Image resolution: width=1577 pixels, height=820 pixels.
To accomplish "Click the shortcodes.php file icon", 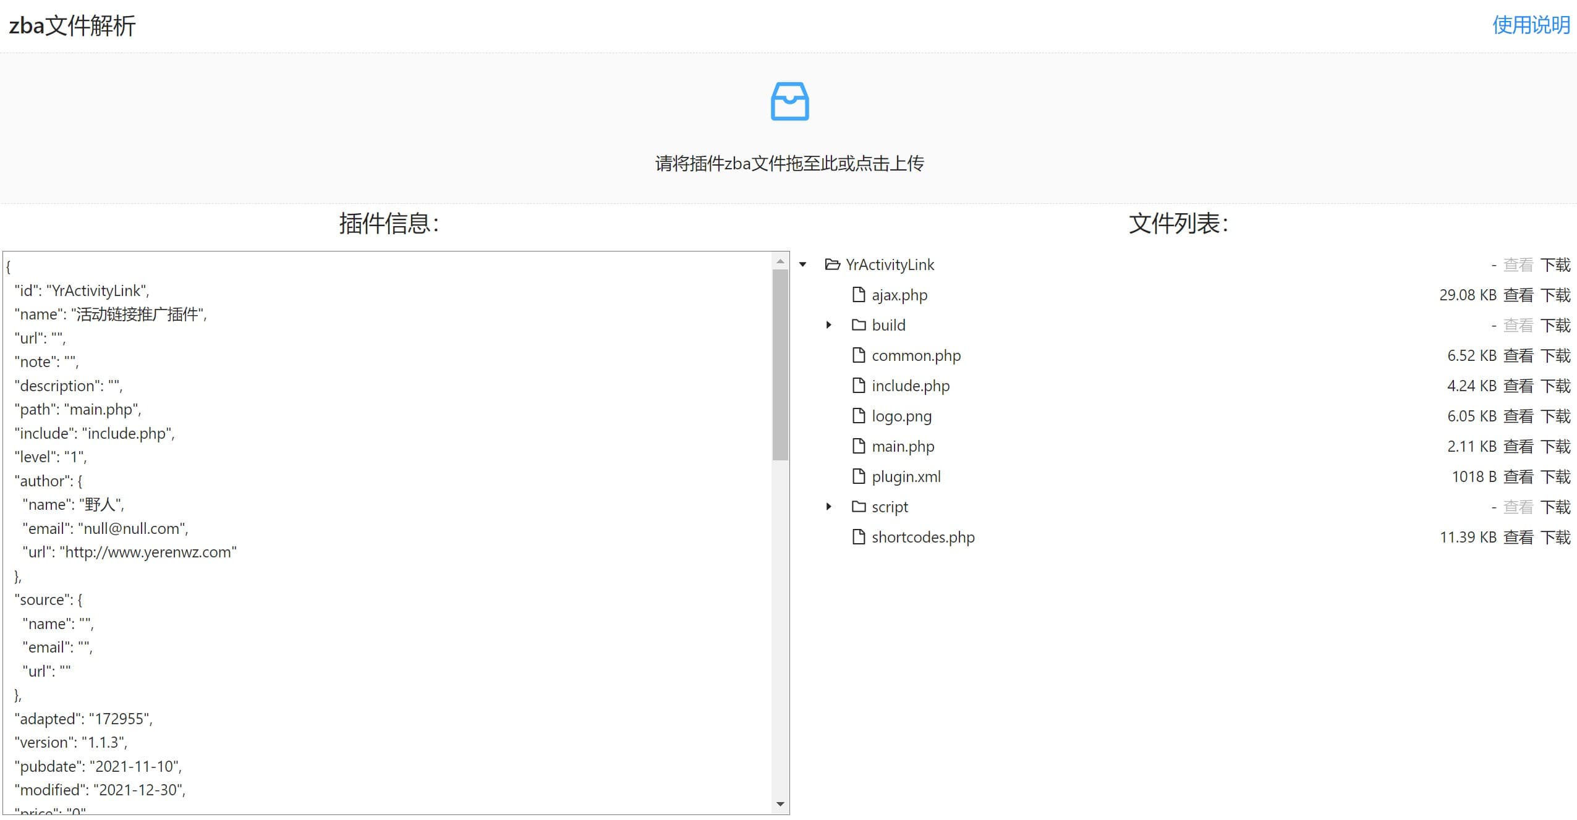I will (858, 537).
